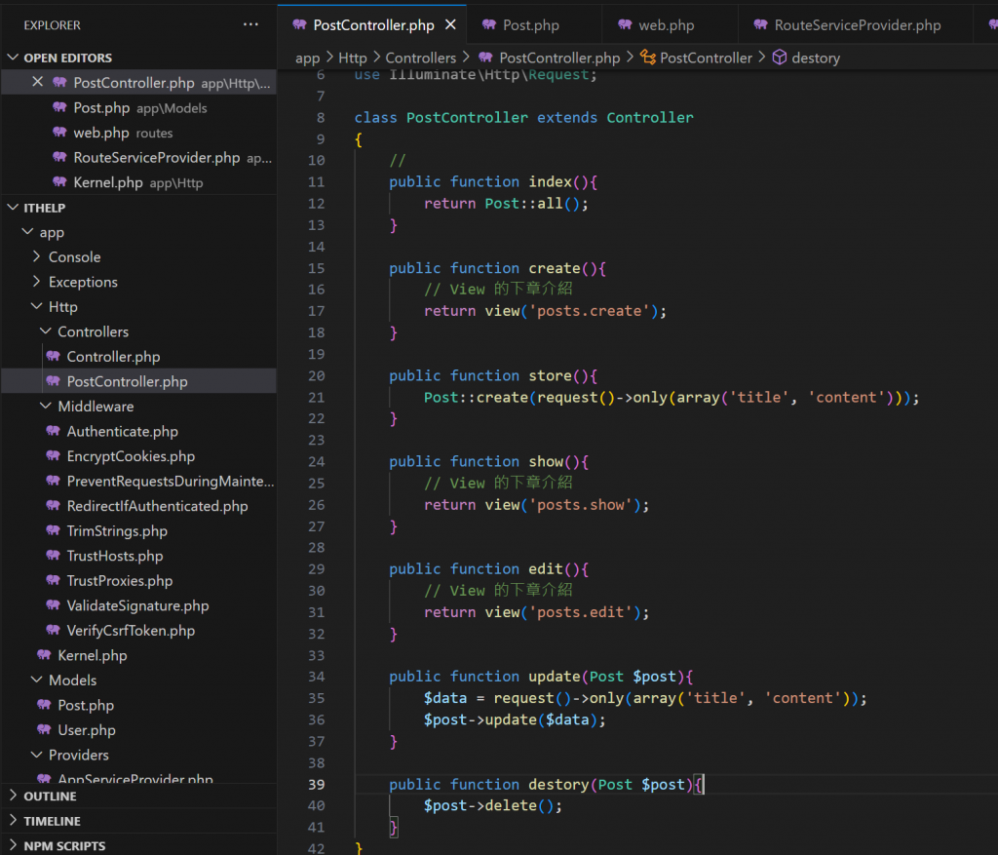998x855 pixels.
Task: Click line number 39 in the gutter
Action: pyautogui.click(x=317, y=785)
